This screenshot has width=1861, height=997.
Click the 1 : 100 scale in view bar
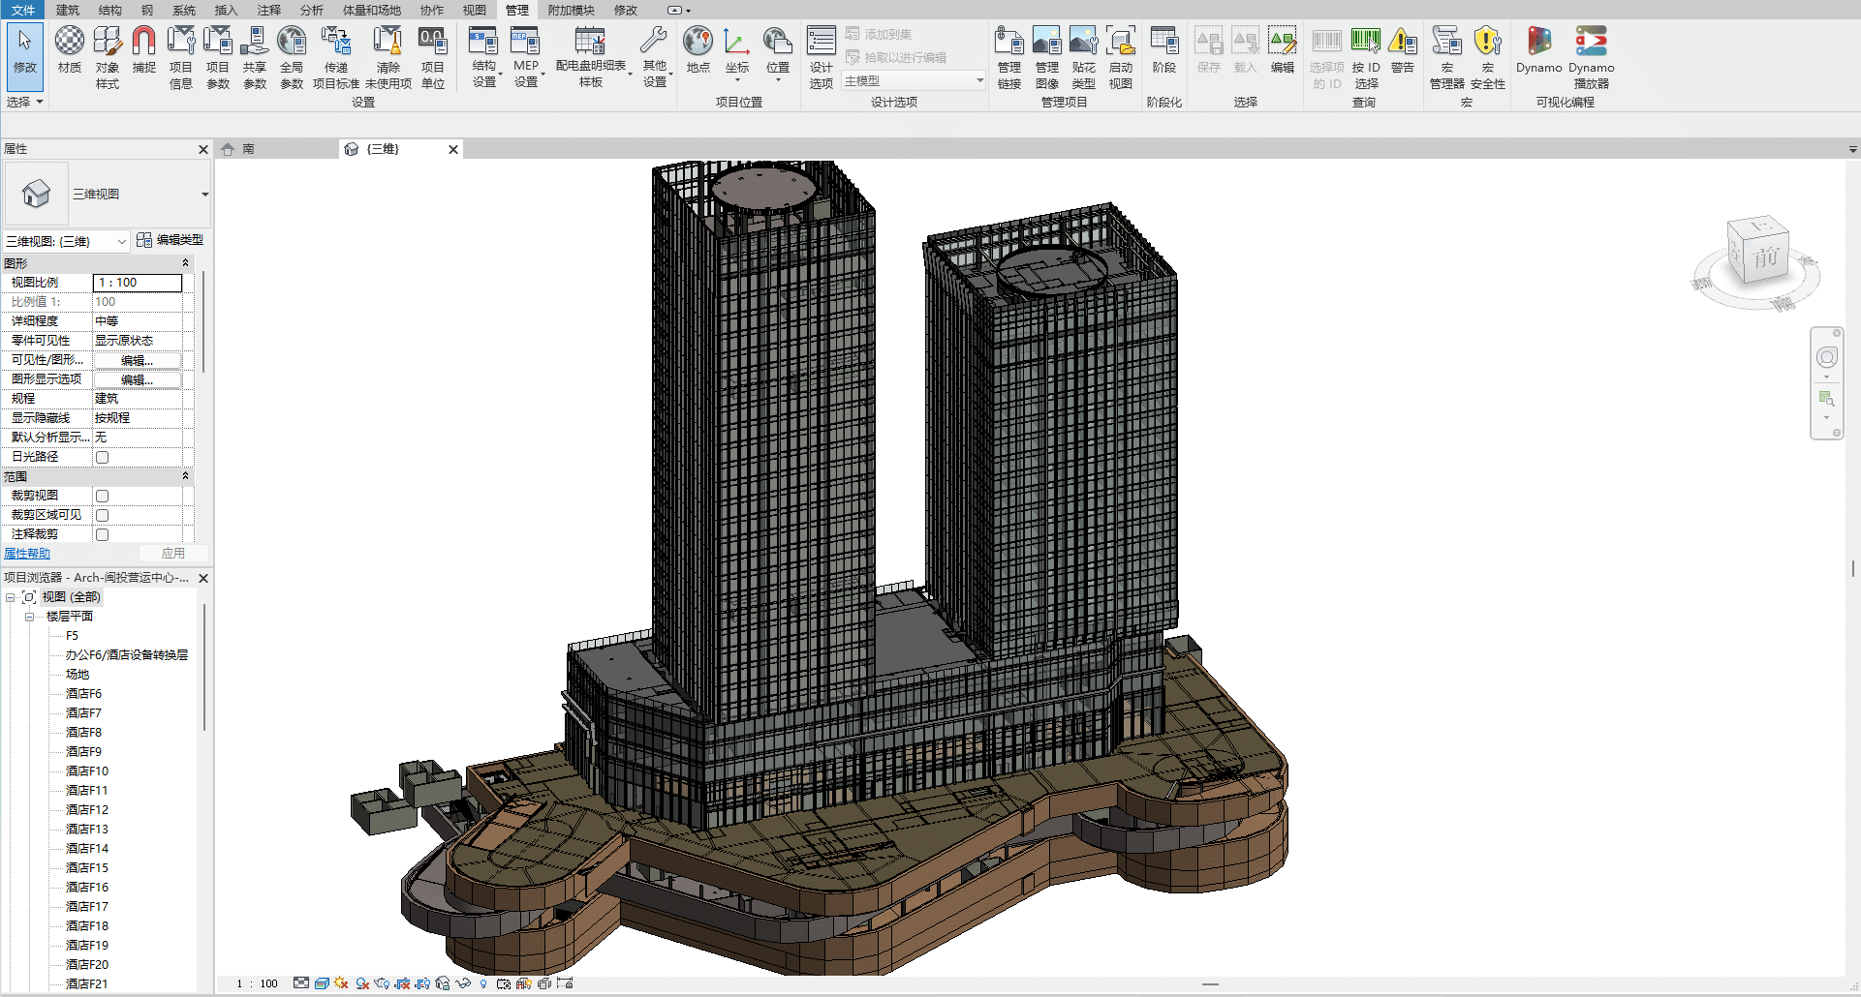coord(257,983)
